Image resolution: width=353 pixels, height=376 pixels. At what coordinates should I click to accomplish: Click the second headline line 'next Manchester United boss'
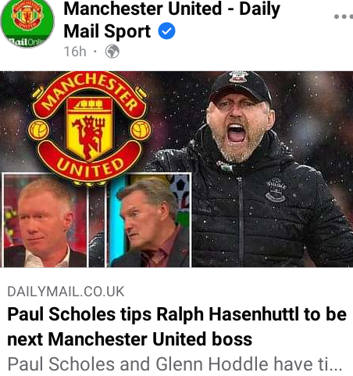[130, 339]
